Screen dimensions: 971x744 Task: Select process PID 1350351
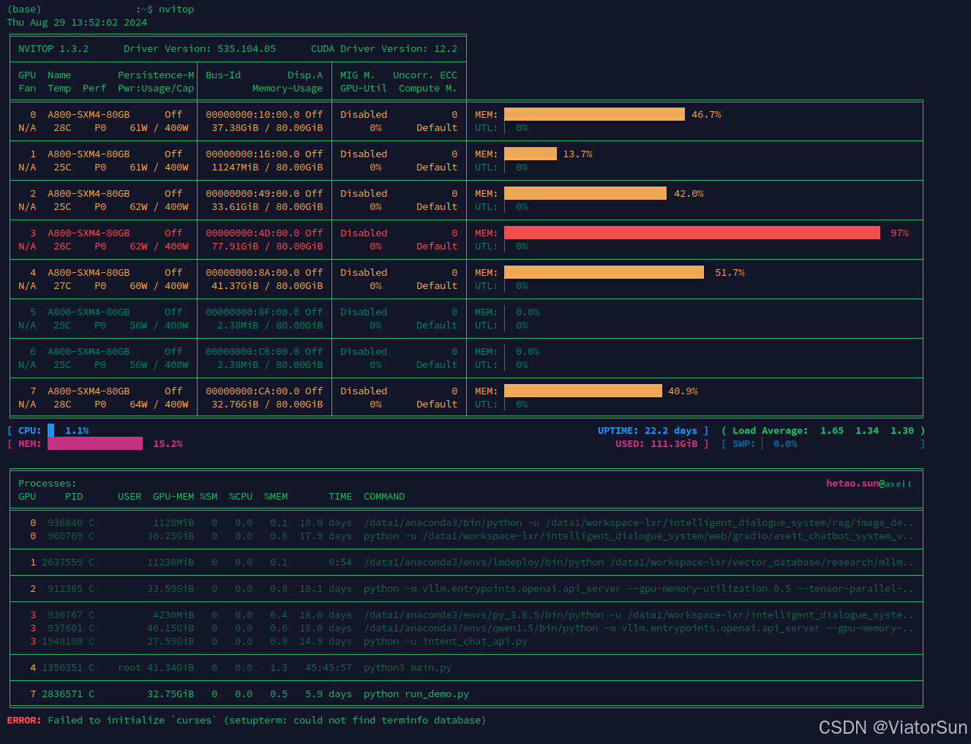pos(62,668)
